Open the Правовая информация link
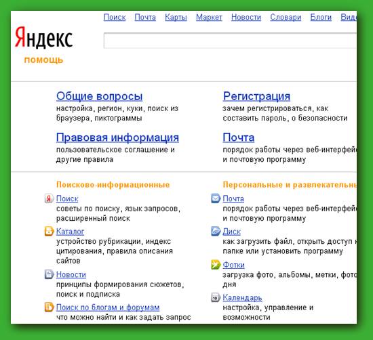Screen dimensions: 373x340 [x=117, y=137]
